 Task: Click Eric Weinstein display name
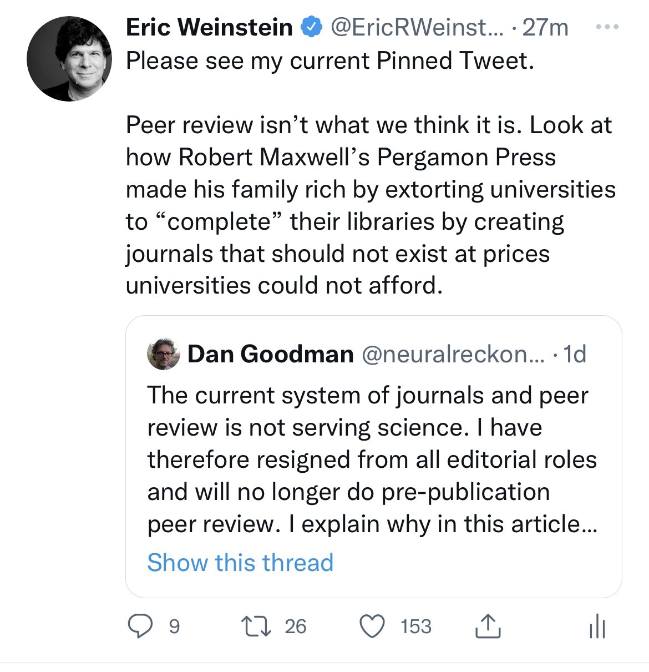[x=210, y=27]
